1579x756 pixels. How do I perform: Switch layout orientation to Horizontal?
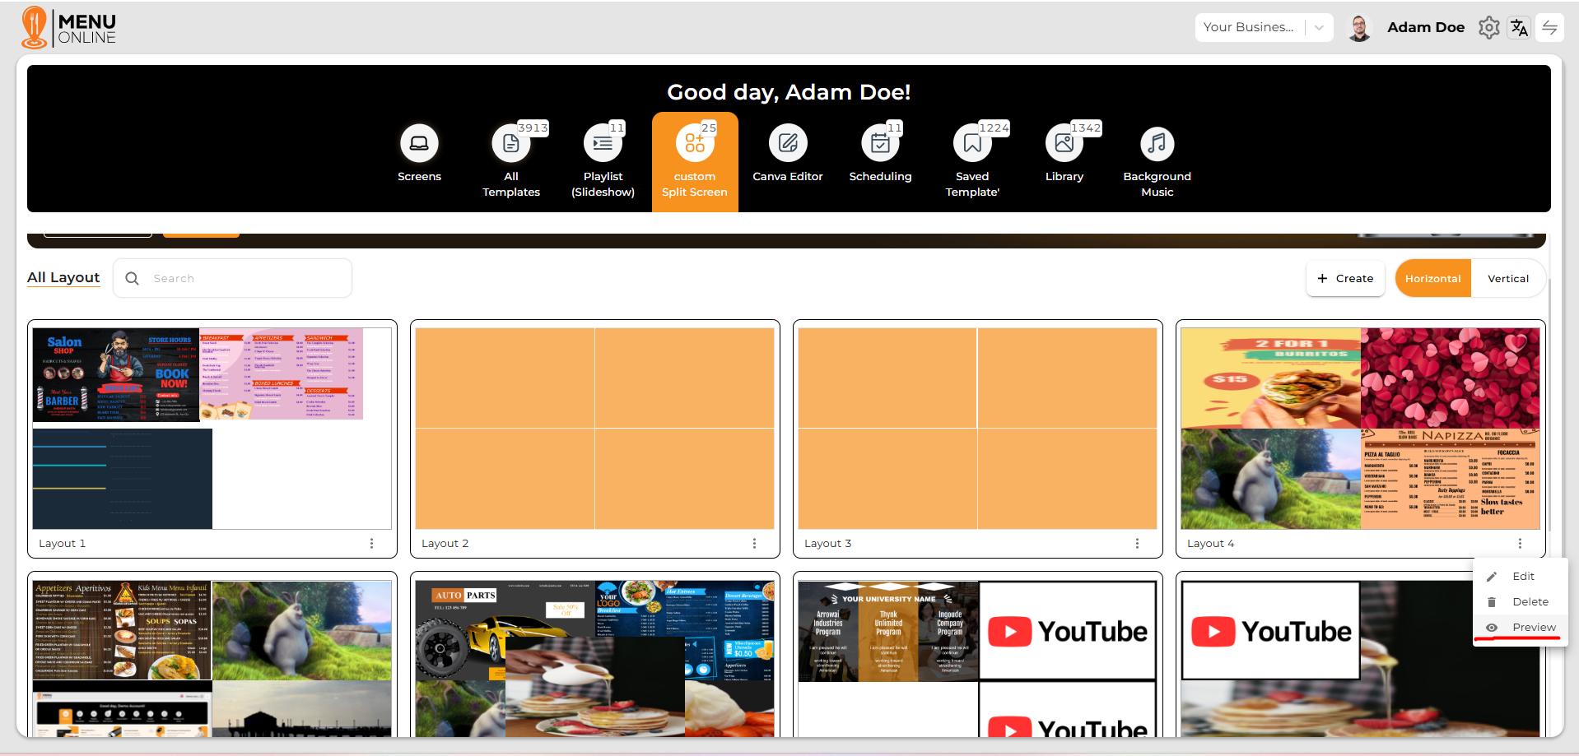1432,279
